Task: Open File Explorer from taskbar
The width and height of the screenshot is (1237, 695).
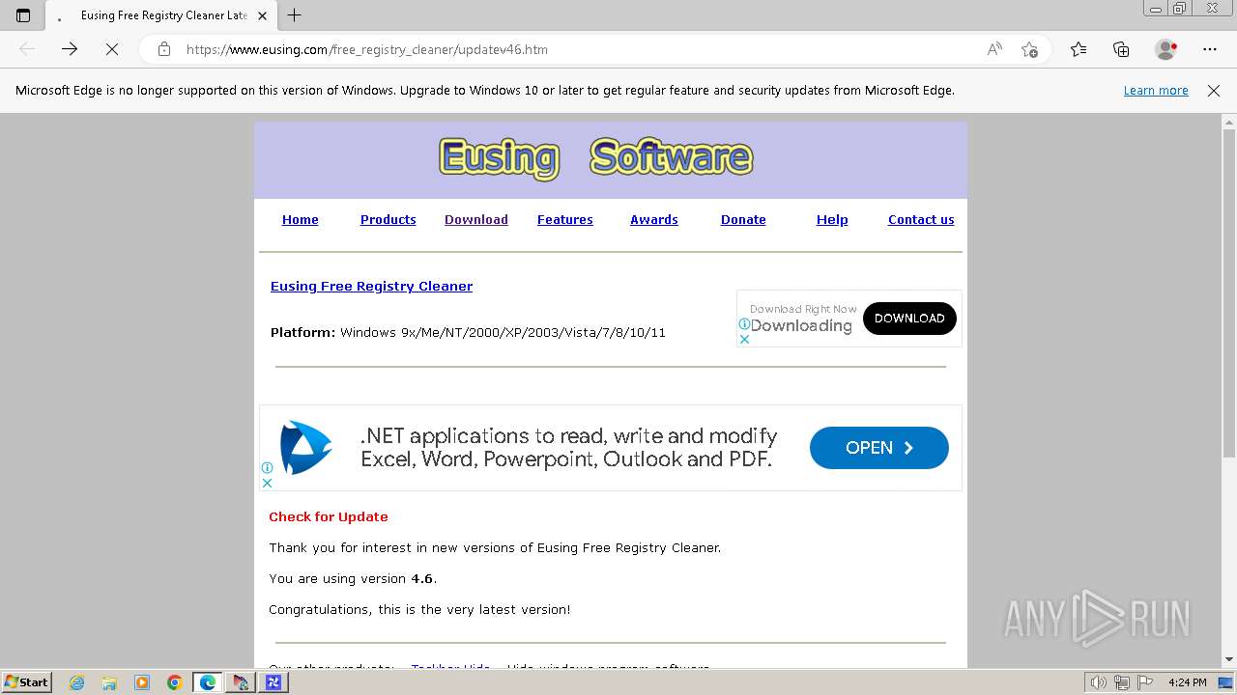Action: coord(109,682)
